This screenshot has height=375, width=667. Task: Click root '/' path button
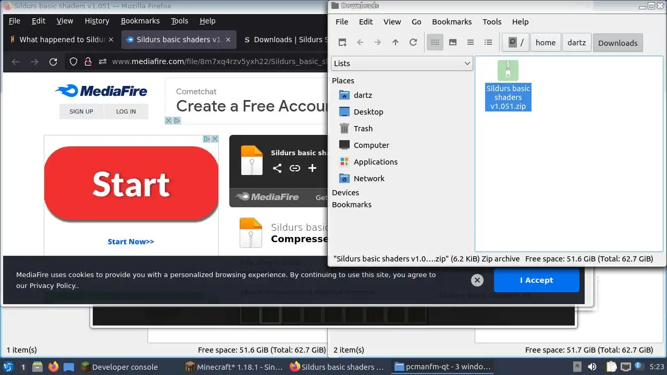pyautogui.click(x=515, y=43)
